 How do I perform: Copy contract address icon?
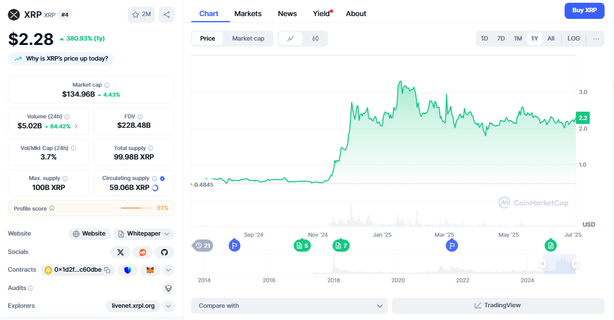coord(107,270)
